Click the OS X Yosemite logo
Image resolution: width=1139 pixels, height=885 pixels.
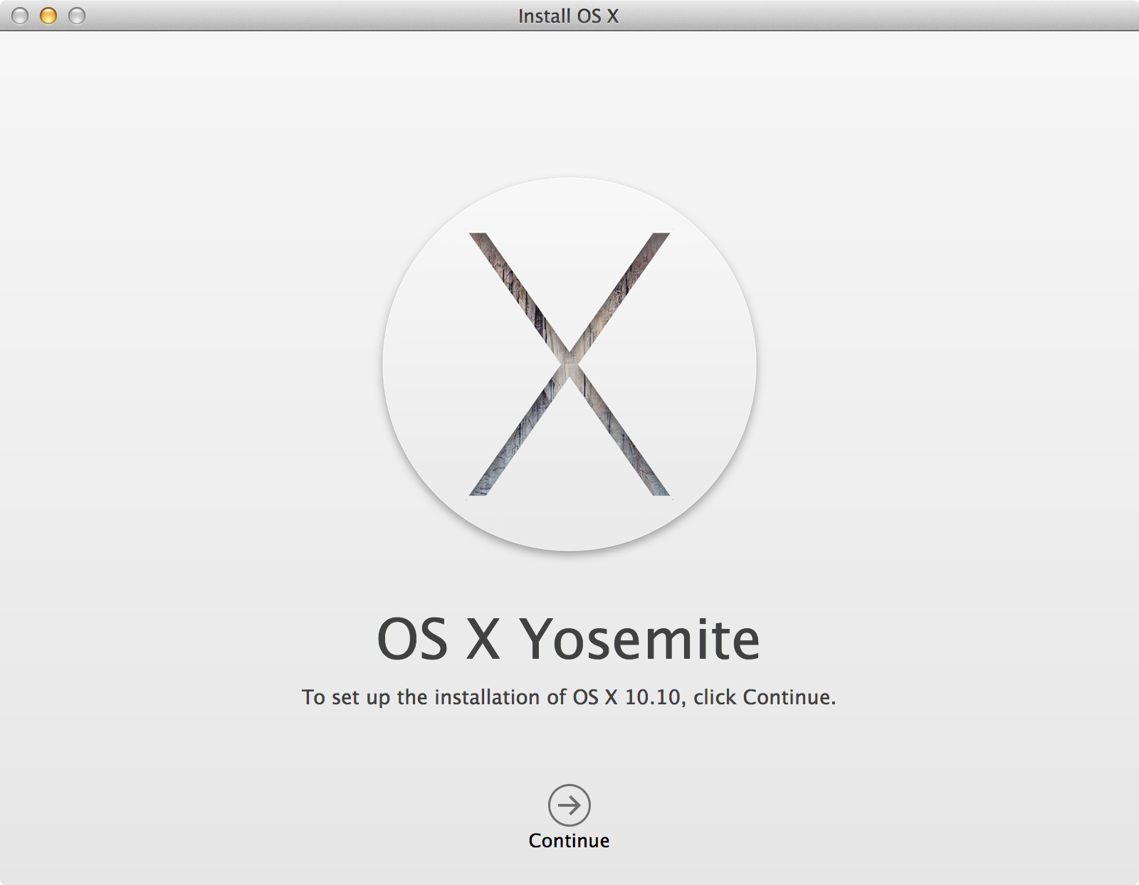pyautogui.click(x=569, y=364)
